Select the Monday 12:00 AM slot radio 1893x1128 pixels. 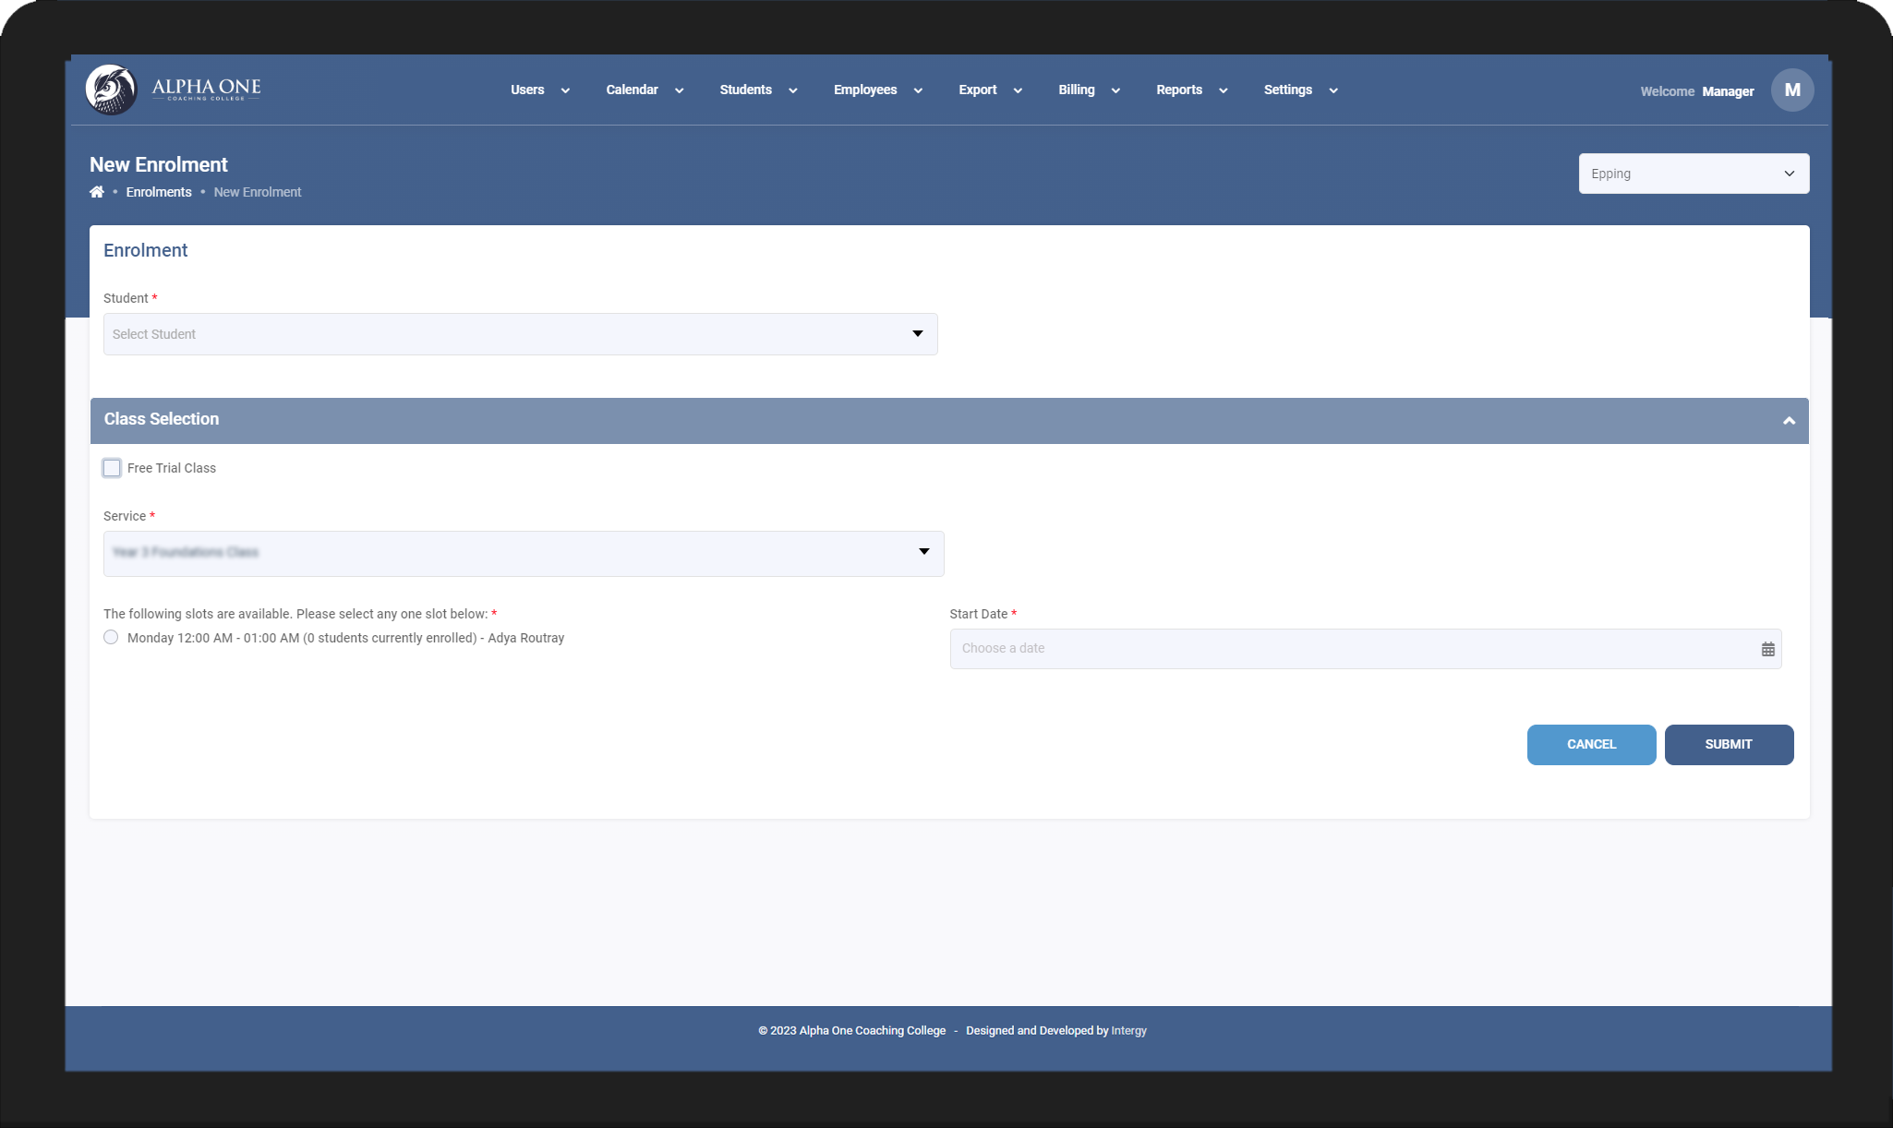pyautogui.click(x=111, y=637)
